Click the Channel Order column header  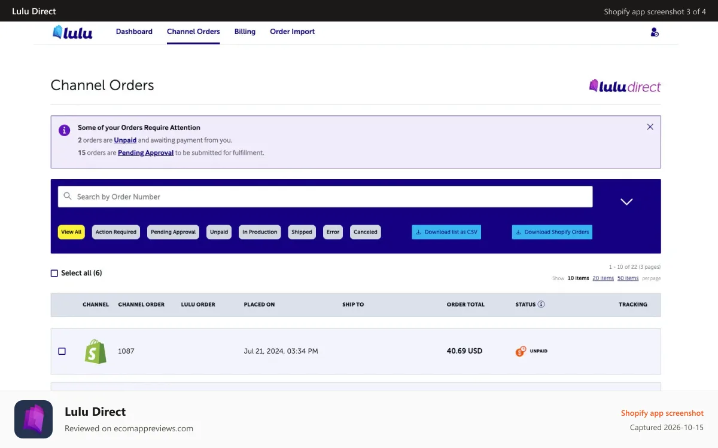pyautogui.click(x=141, y=305)
